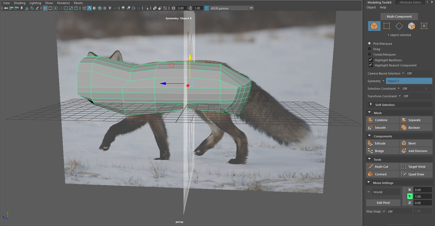Toggle the Y axis move button
Viewport: 435px width, 226px height.
[x=410, y=196]
